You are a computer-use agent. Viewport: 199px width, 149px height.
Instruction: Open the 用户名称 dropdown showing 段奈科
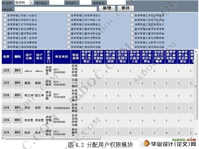(24, 3)
